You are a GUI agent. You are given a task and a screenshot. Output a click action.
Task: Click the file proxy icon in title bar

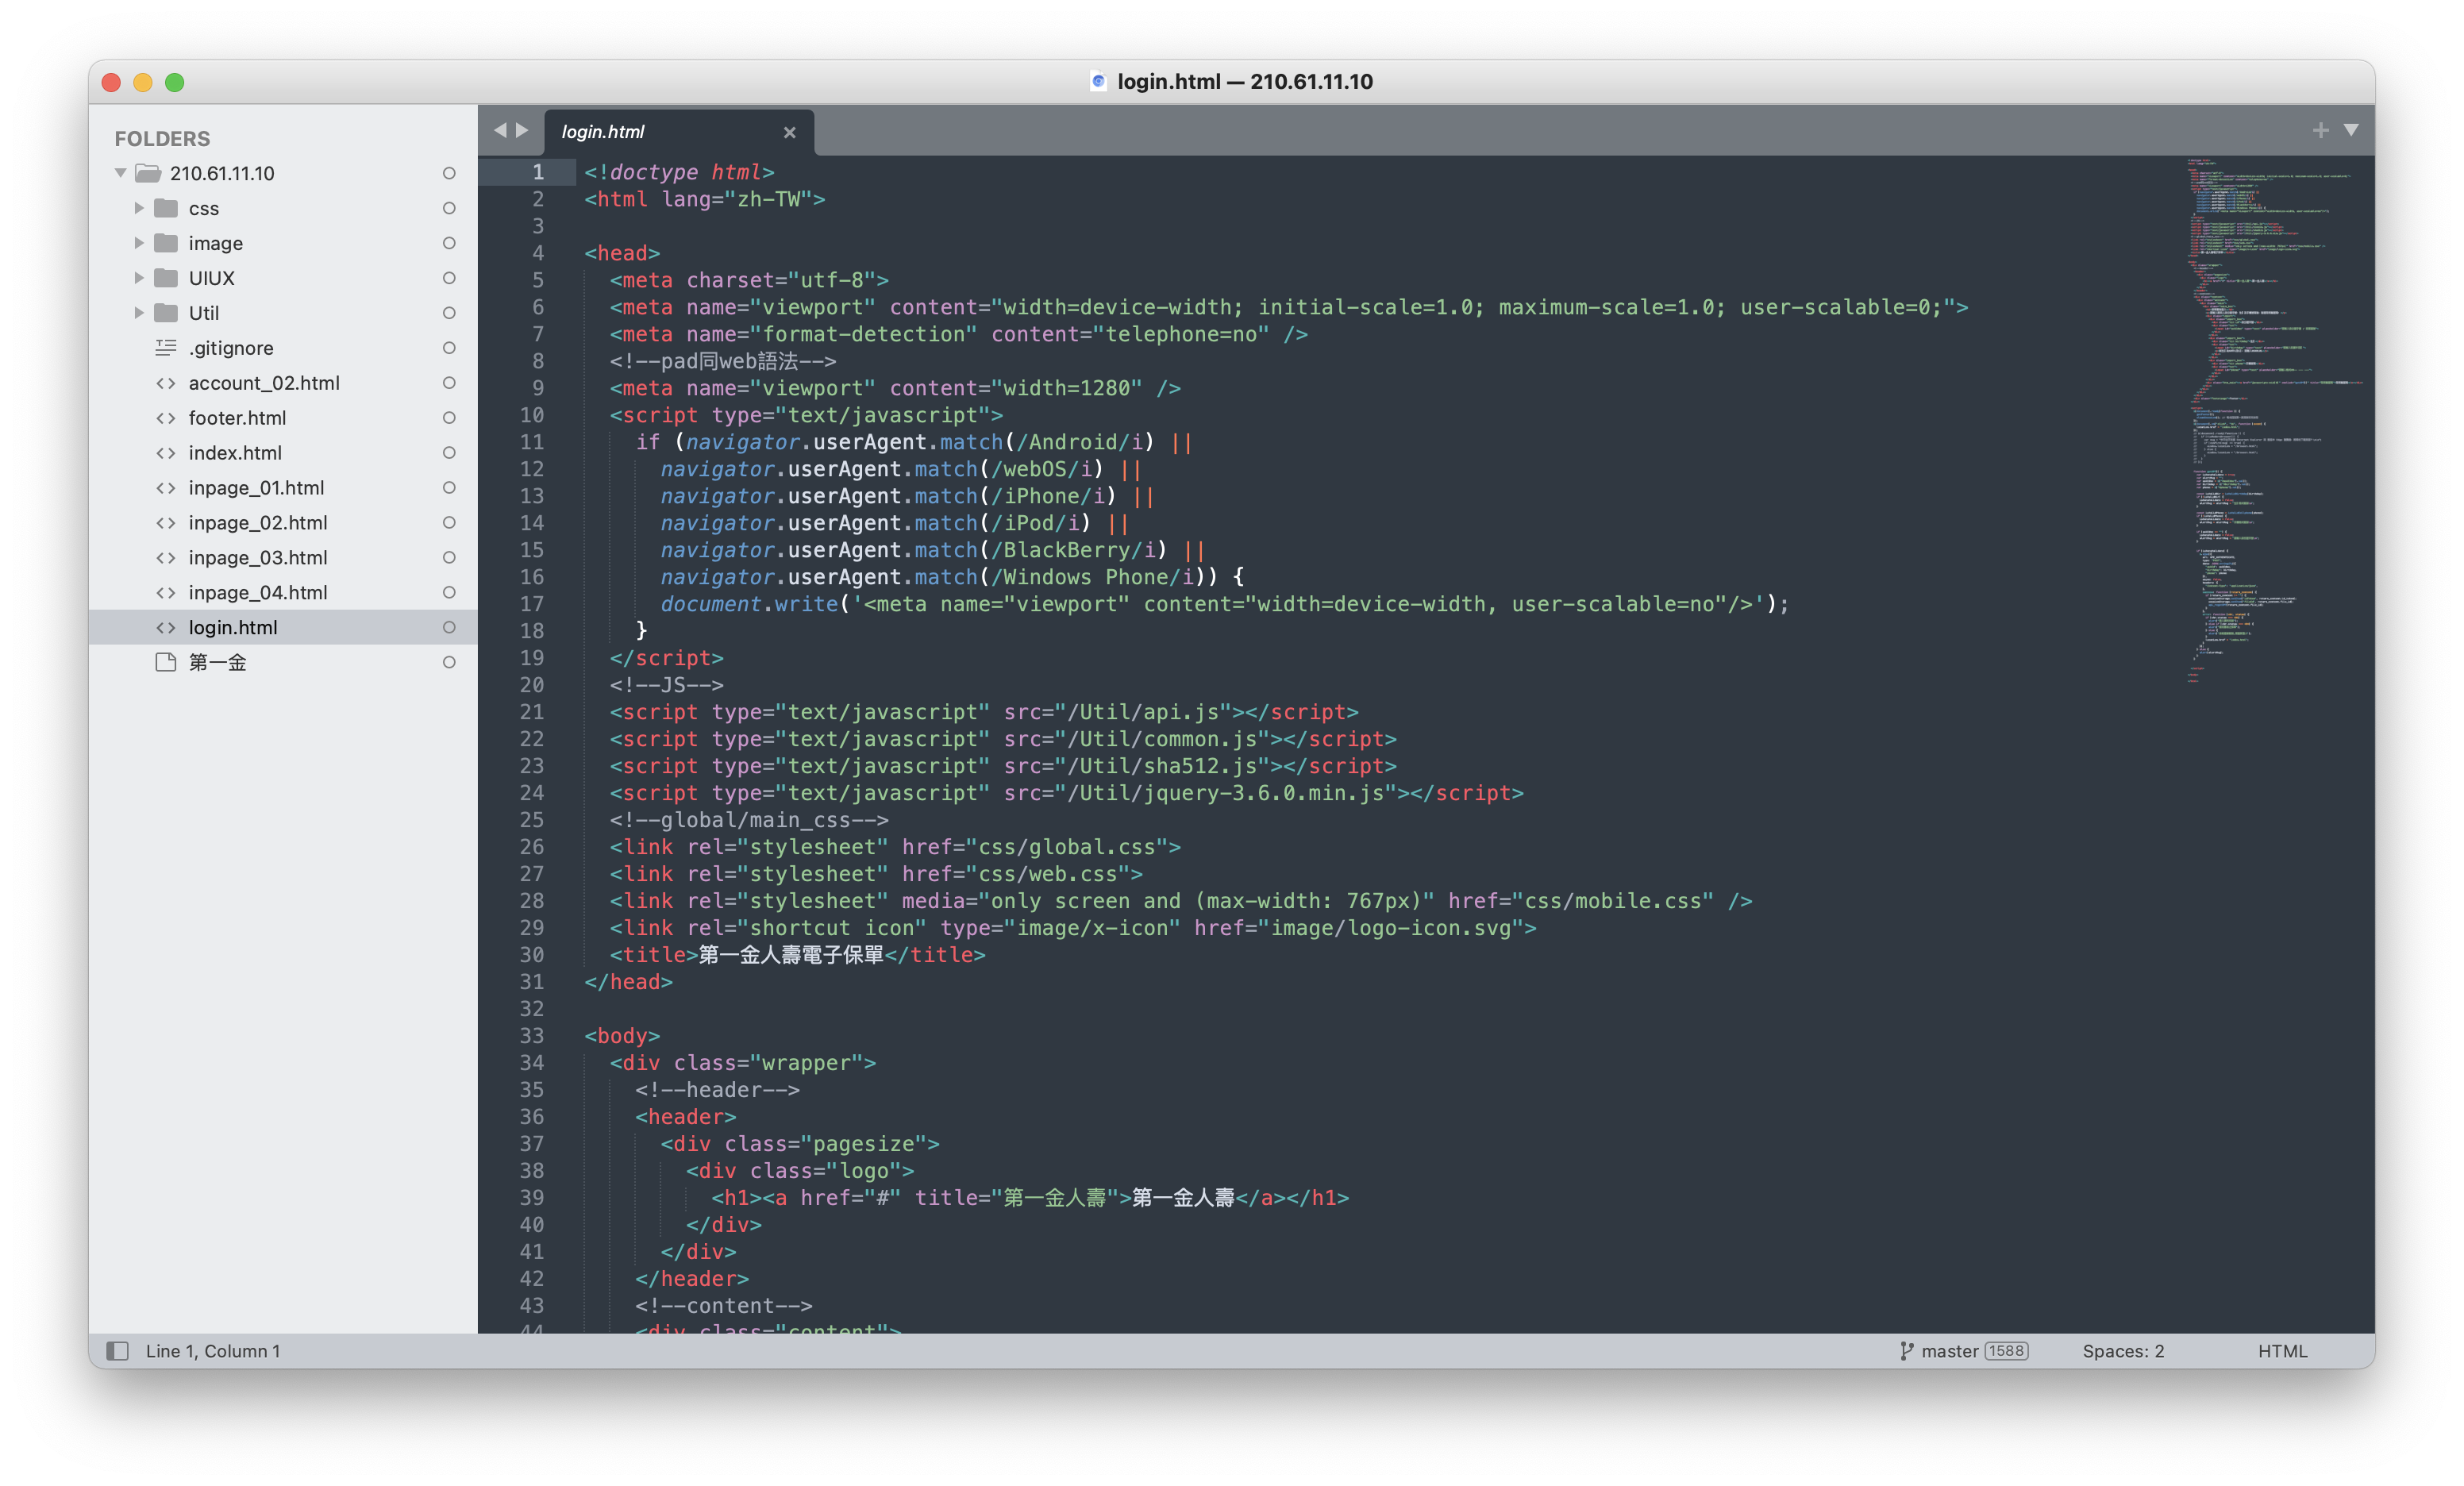tap(1098, 81)
